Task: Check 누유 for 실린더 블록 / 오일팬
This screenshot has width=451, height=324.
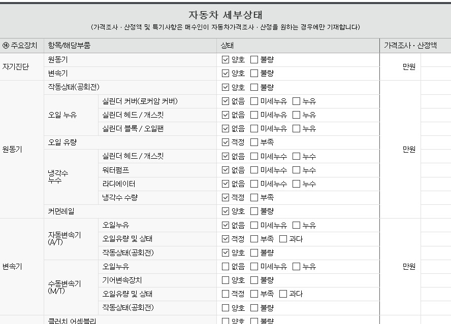Action: coord(297,129)
